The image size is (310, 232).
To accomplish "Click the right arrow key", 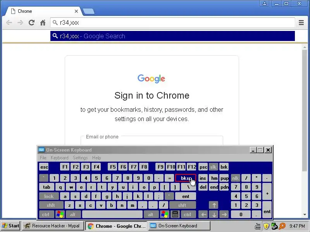I will [x=224, y=215].
